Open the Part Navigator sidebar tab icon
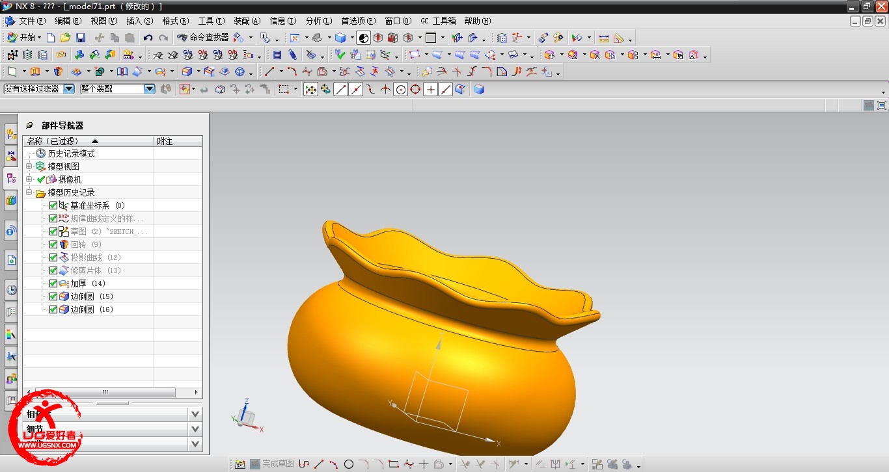 [x=11, y=178]
